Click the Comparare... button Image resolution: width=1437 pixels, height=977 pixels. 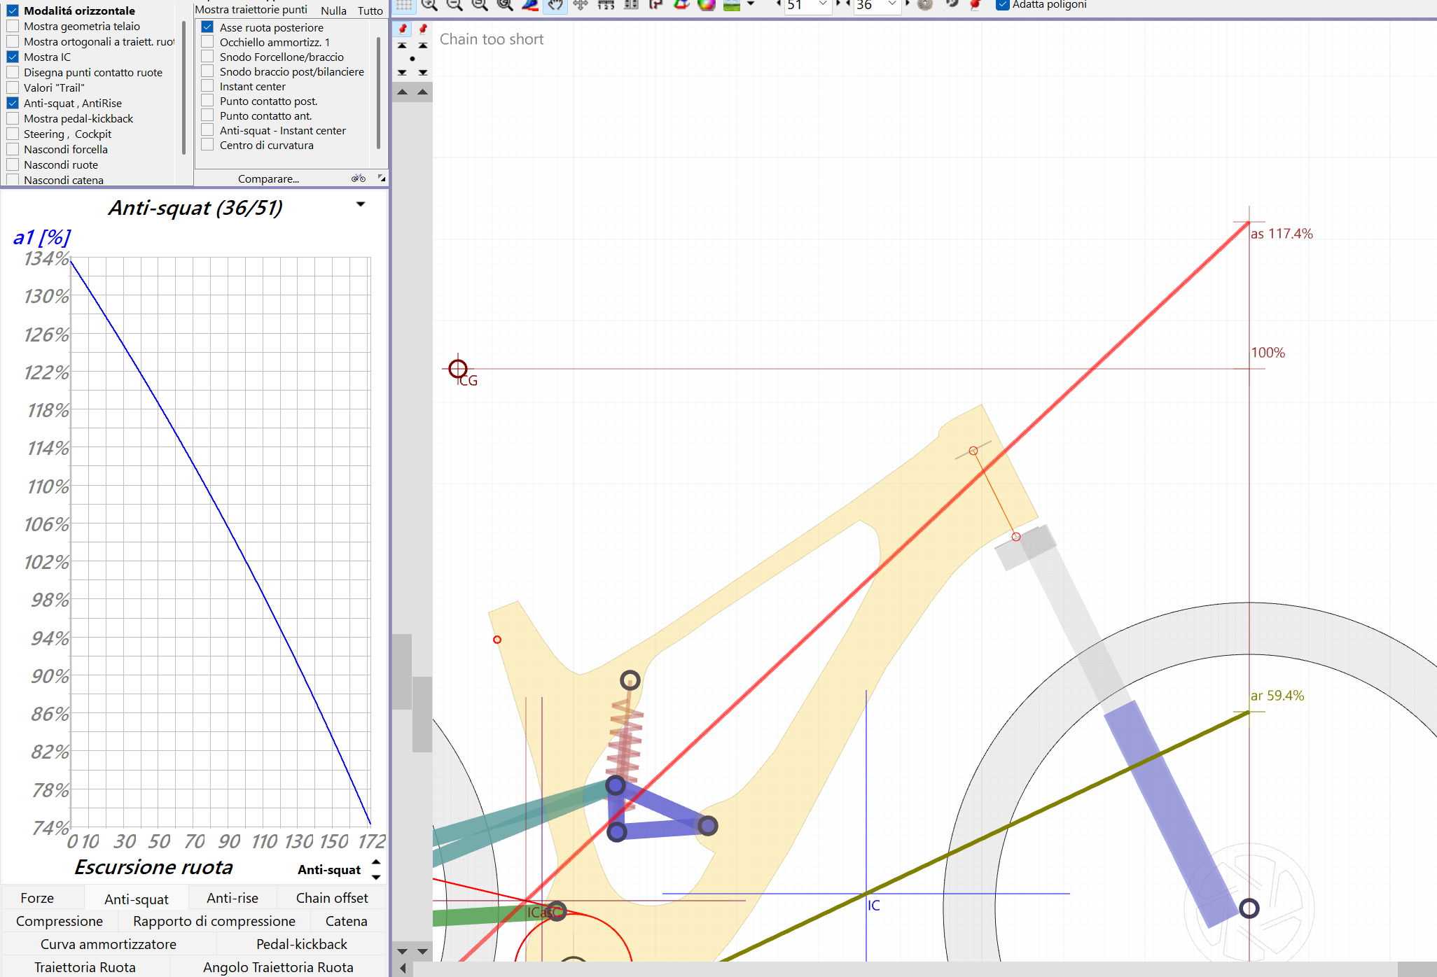click(268, 178)
